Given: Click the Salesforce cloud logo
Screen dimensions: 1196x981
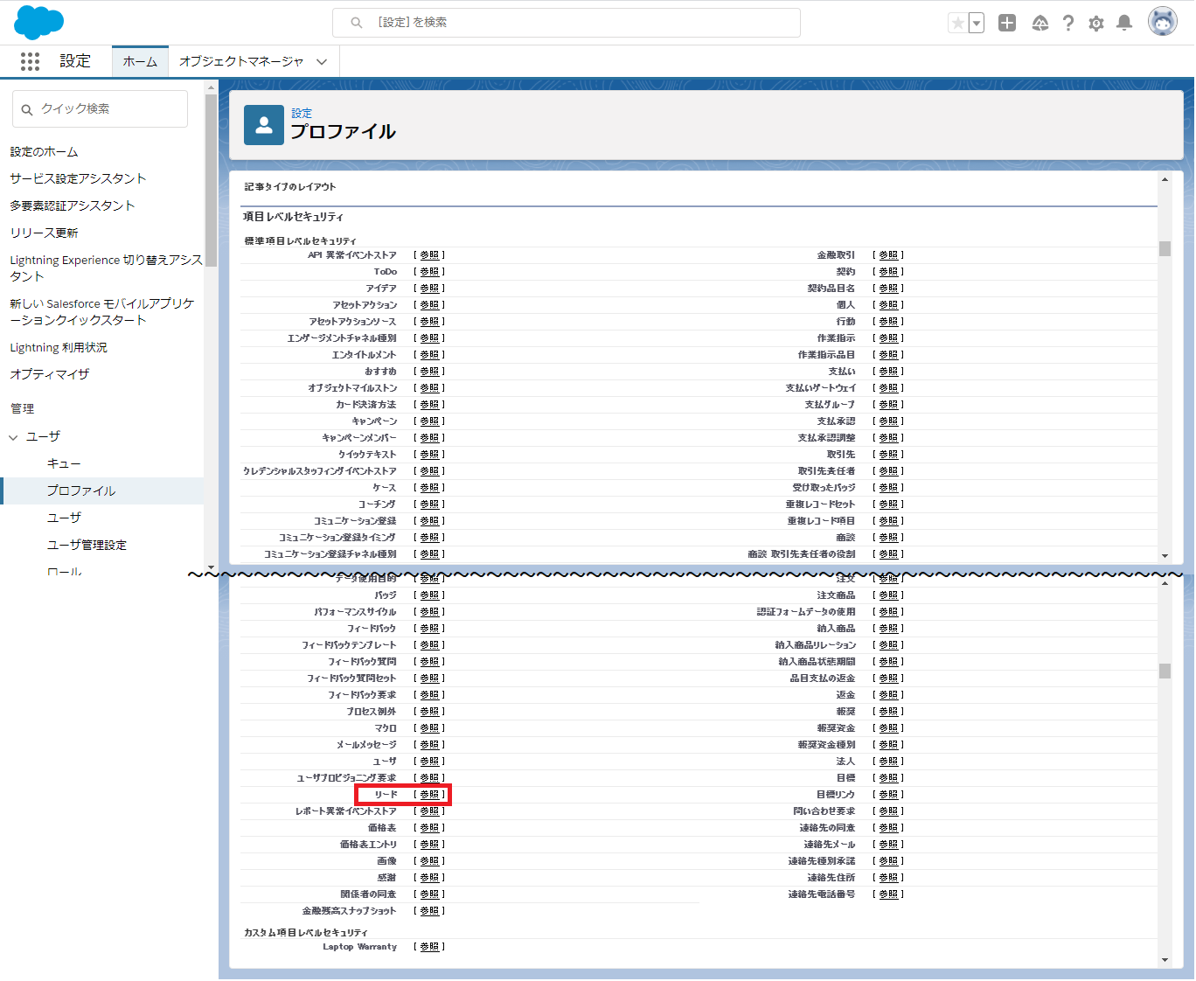Looking at the screenshot, I should coord(39,23).
